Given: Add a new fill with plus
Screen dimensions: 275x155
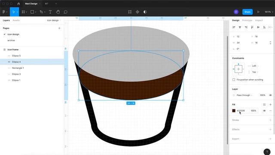Looking at the screenshot, I should coord(270,105).
